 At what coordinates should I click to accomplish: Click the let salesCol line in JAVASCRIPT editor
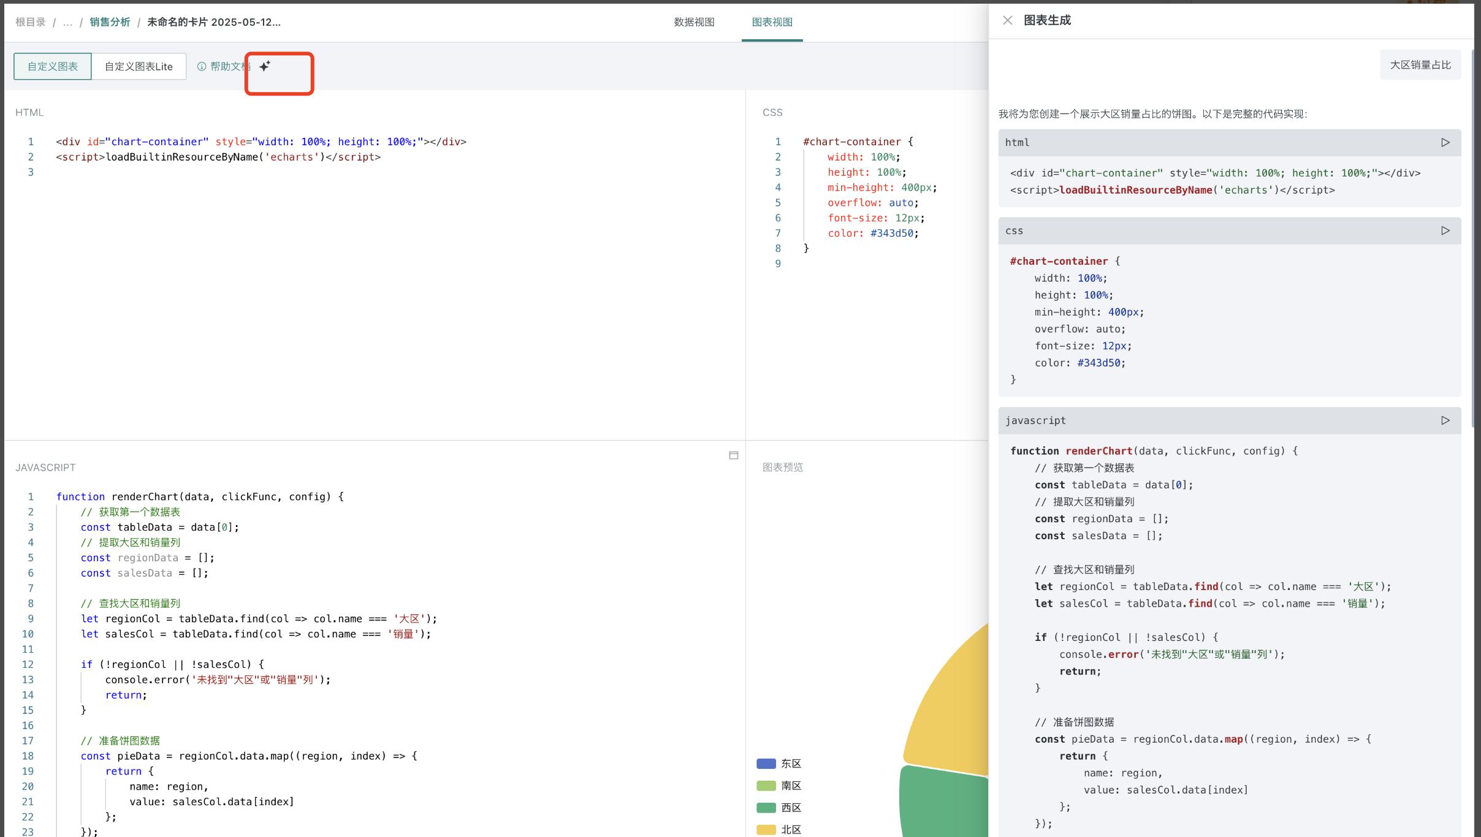(256, 634)
